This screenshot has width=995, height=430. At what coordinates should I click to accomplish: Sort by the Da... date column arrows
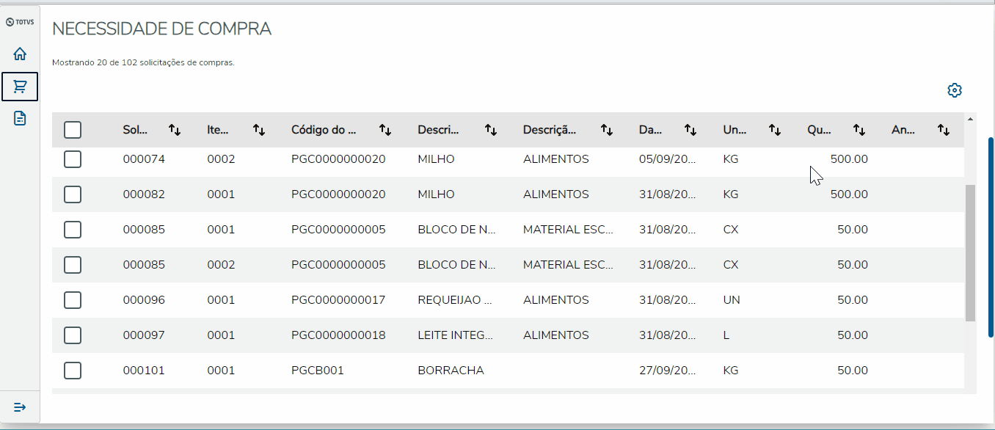[x=690, y=130]
